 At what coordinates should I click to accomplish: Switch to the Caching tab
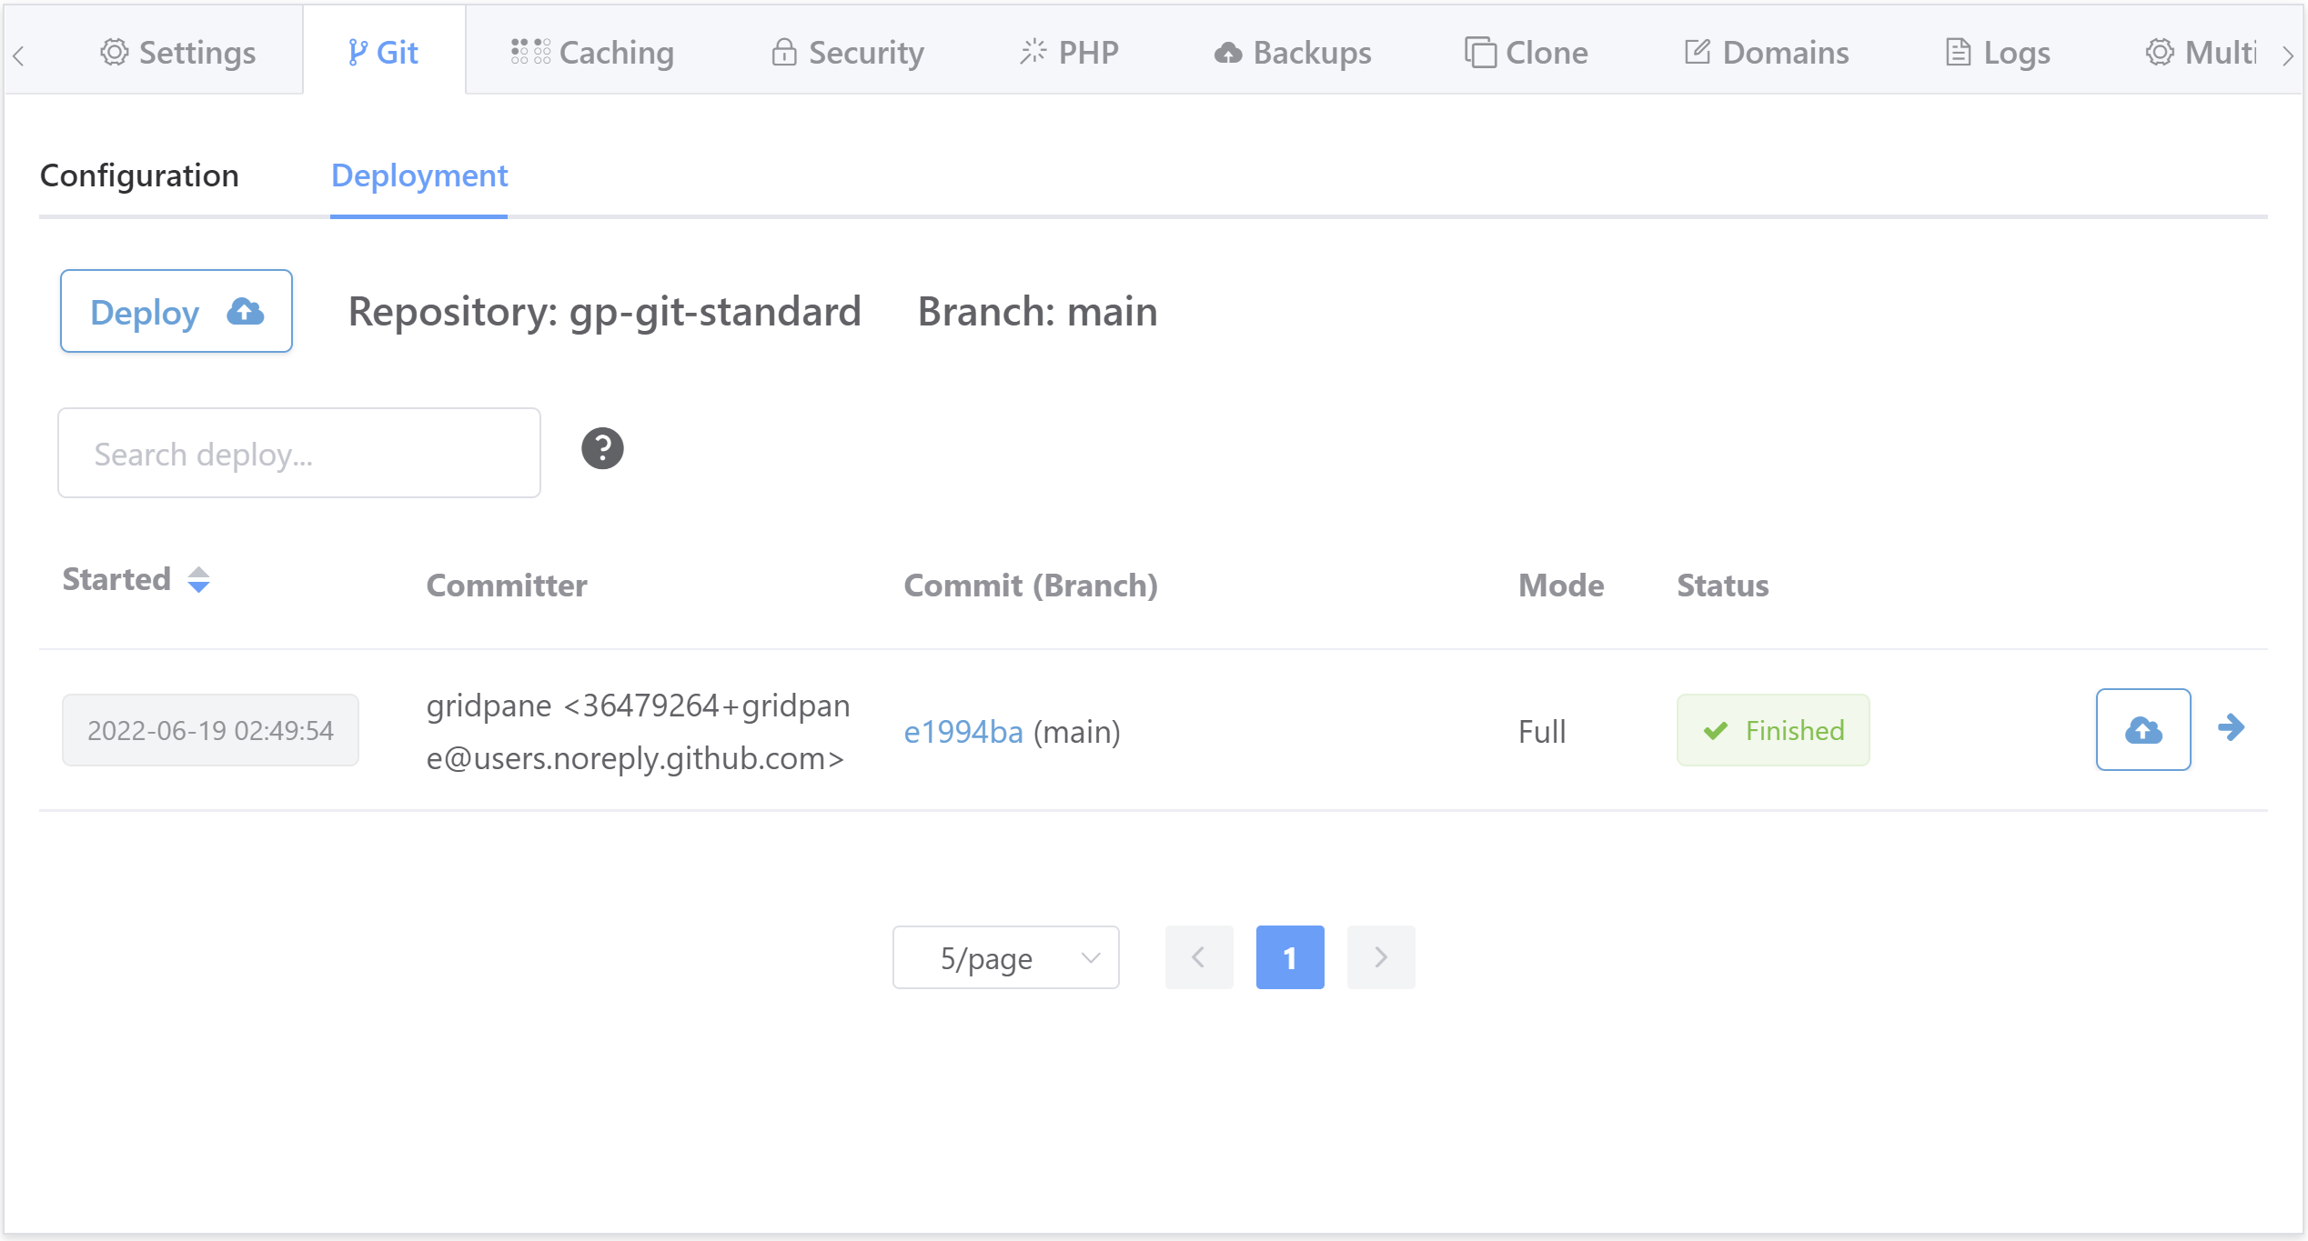click(592, 53)
